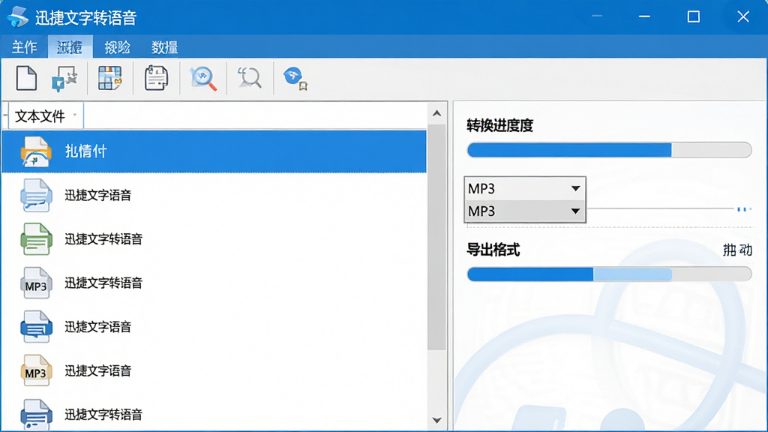Click the gray search refresh icon
This screenshot has width=768, height=432.
pos(249,78)
